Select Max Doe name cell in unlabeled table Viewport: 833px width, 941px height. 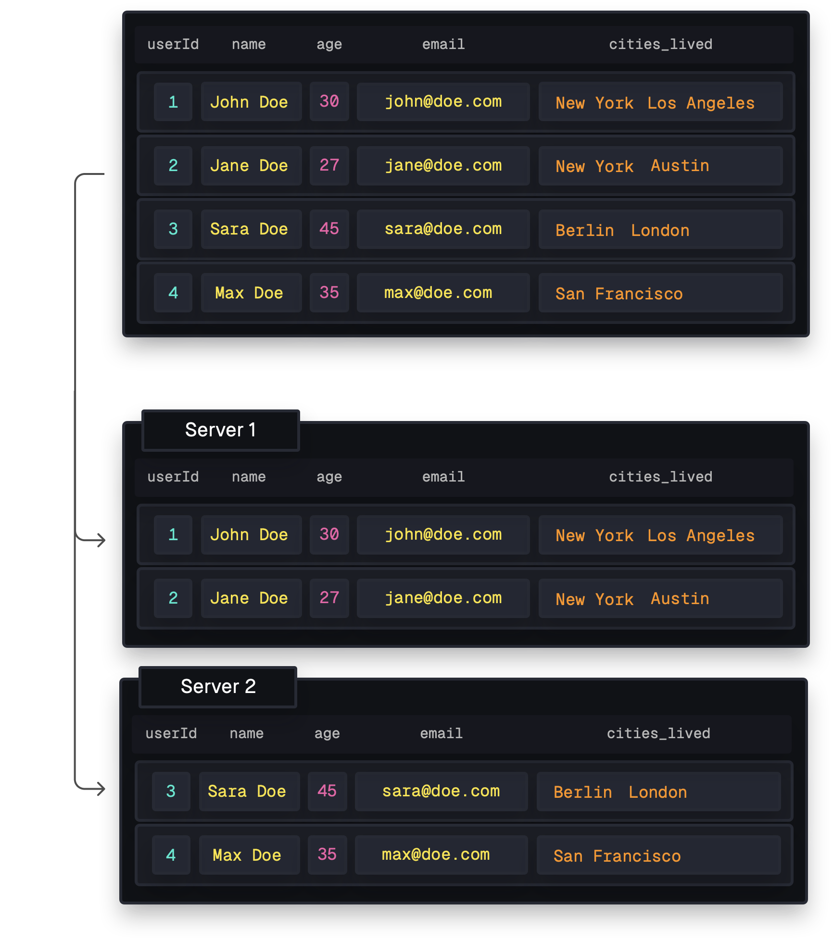coord(251,293)
